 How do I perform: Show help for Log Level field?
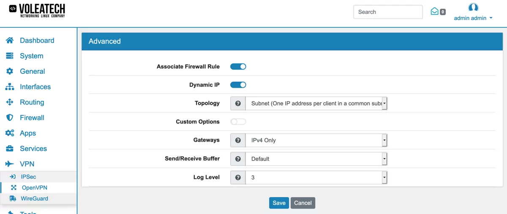[238, 177]
